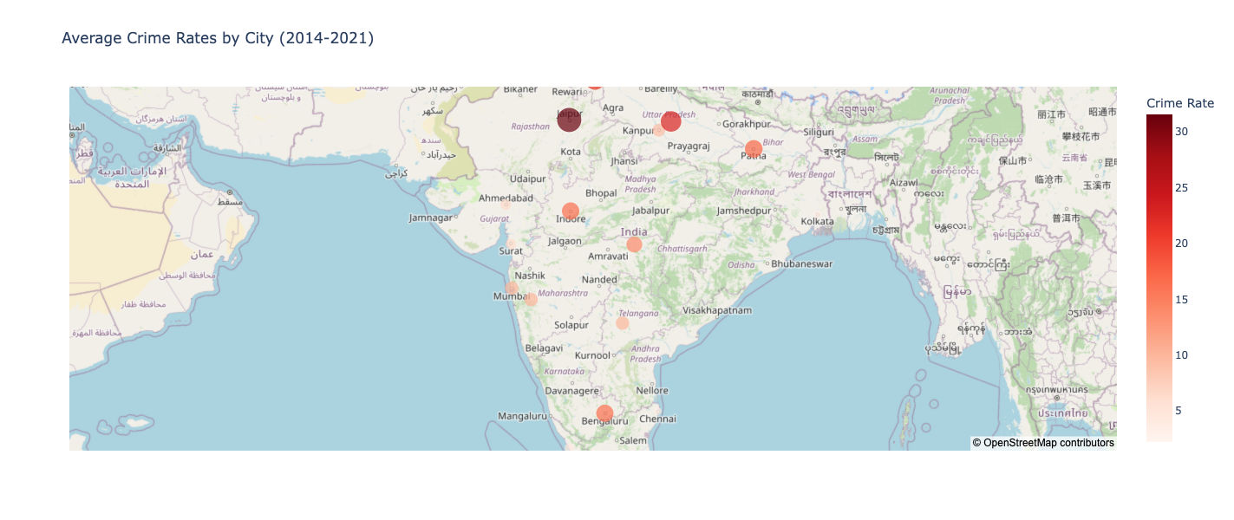Click the pale bubble below Telangana label
Screen dimensions: 1234x520
622,322
